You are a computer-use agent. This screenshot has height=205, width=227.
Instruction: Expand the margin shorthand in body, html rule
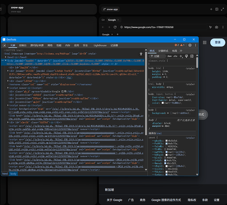[x=163, y=74]
